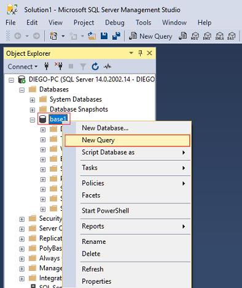Open the Debug menu
This screenshot has height=288, width=242.
point(115,23)
